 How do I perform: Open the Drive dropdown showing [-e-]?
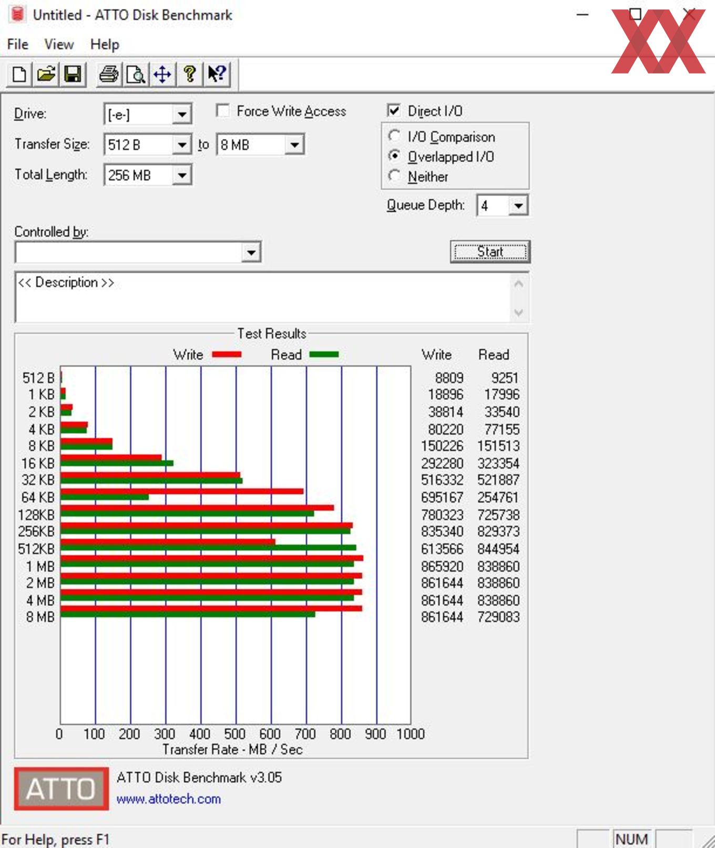tap(182, 115)
